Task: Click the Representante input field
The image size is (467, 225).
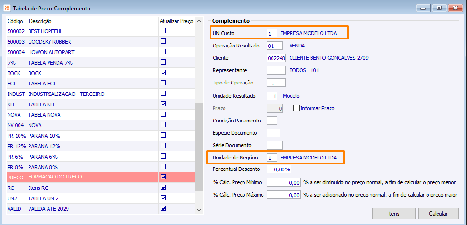Action: coord(276,70)
